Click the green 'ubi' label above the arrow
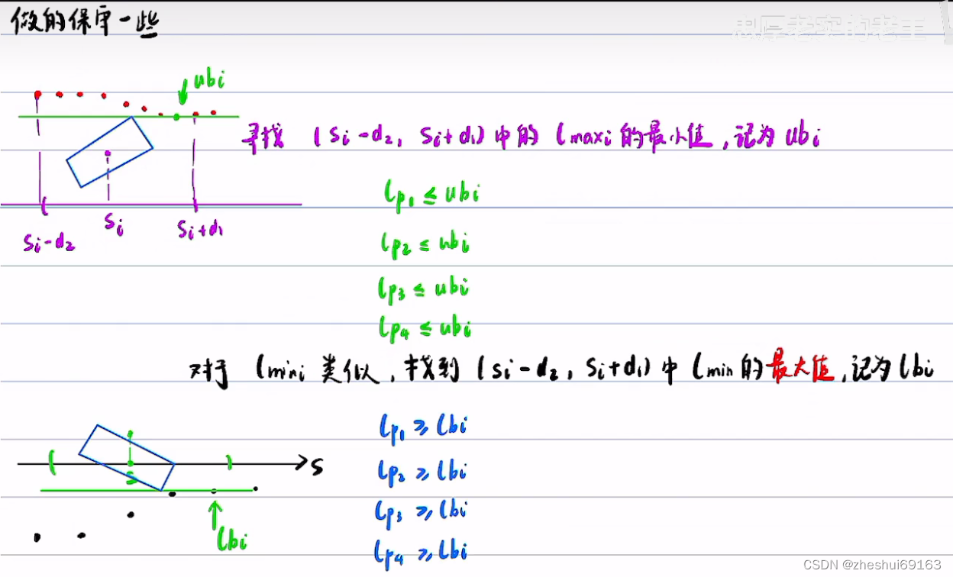The height and width of the screenshot is (577, 953). pos(209,78)
